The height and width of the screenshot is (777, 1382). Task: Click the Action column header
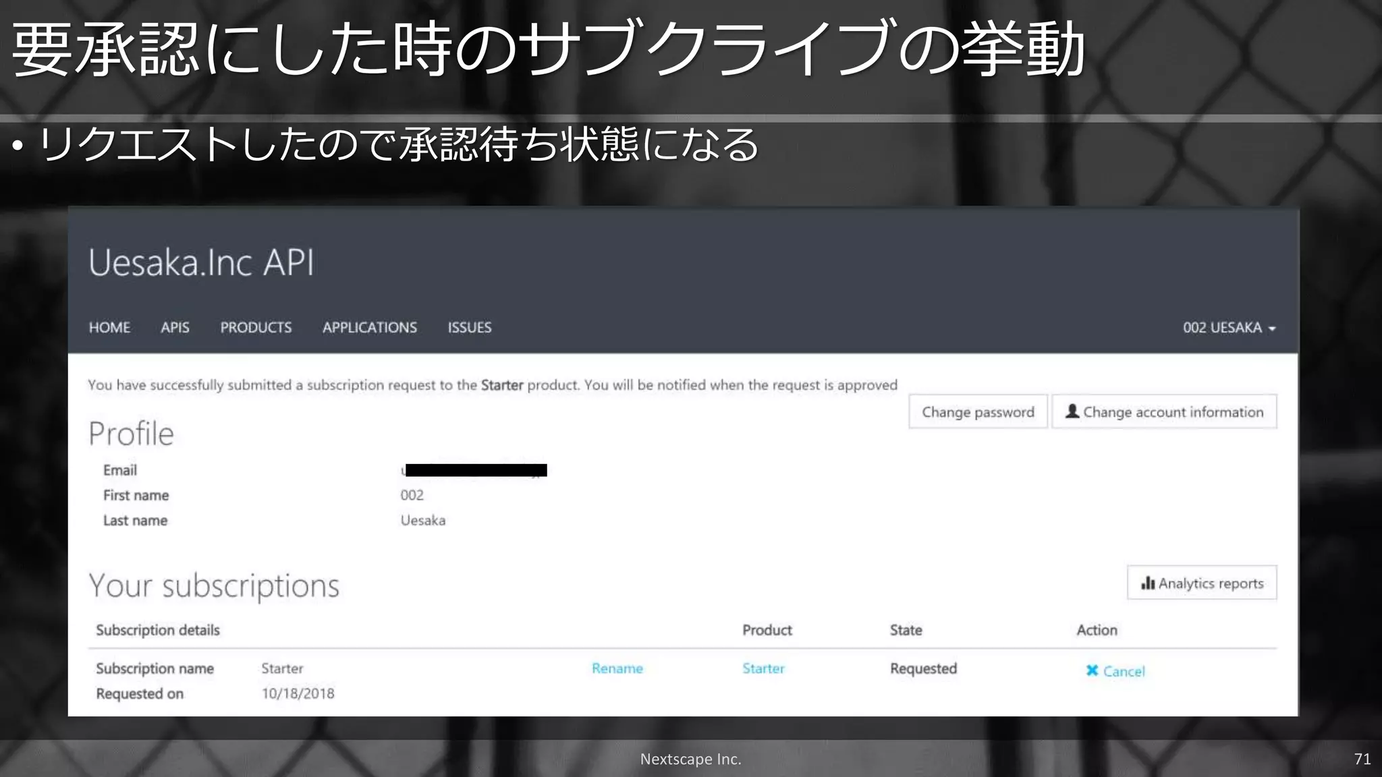(1097, 630)
